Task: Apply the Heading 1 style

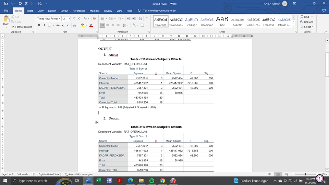Action: 191,21
